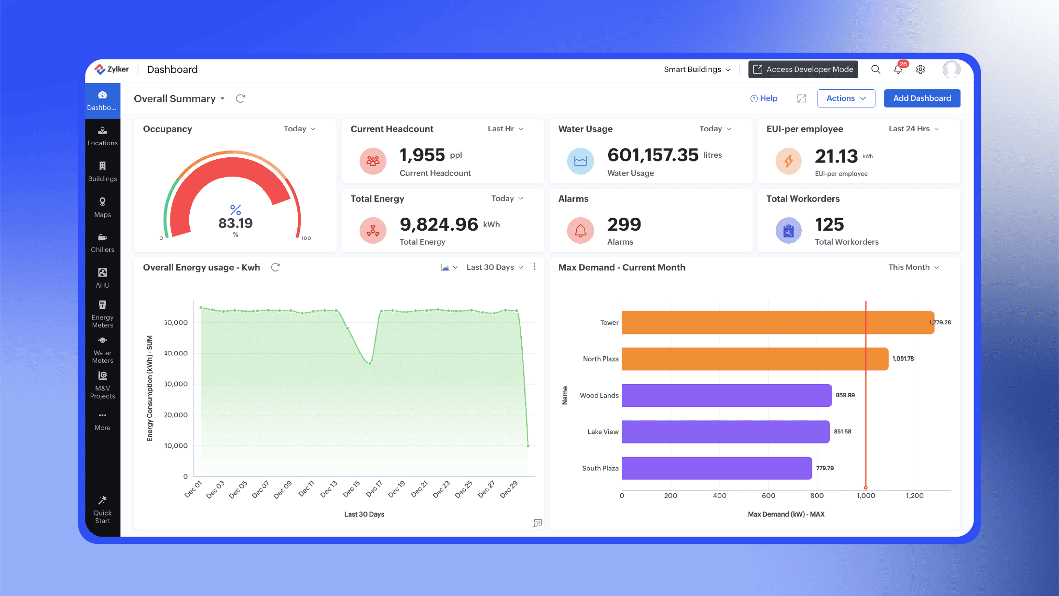Go to Energy Meters in sidebar
The width and height of the screenshot is (1059, 596).
click(102, 314)
